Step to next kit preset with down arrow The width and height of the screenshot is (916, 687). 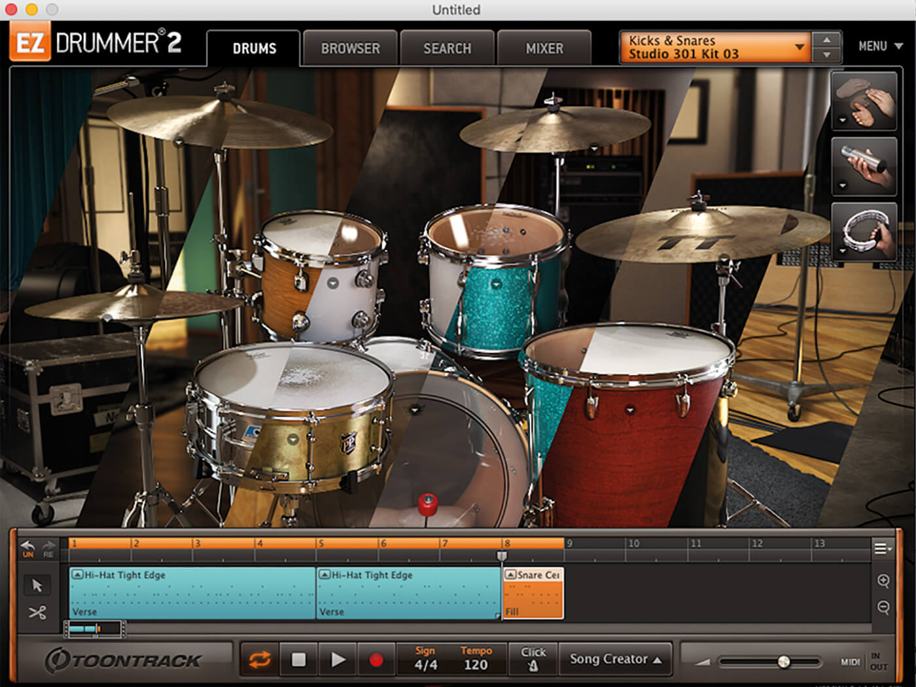(826, 55)
